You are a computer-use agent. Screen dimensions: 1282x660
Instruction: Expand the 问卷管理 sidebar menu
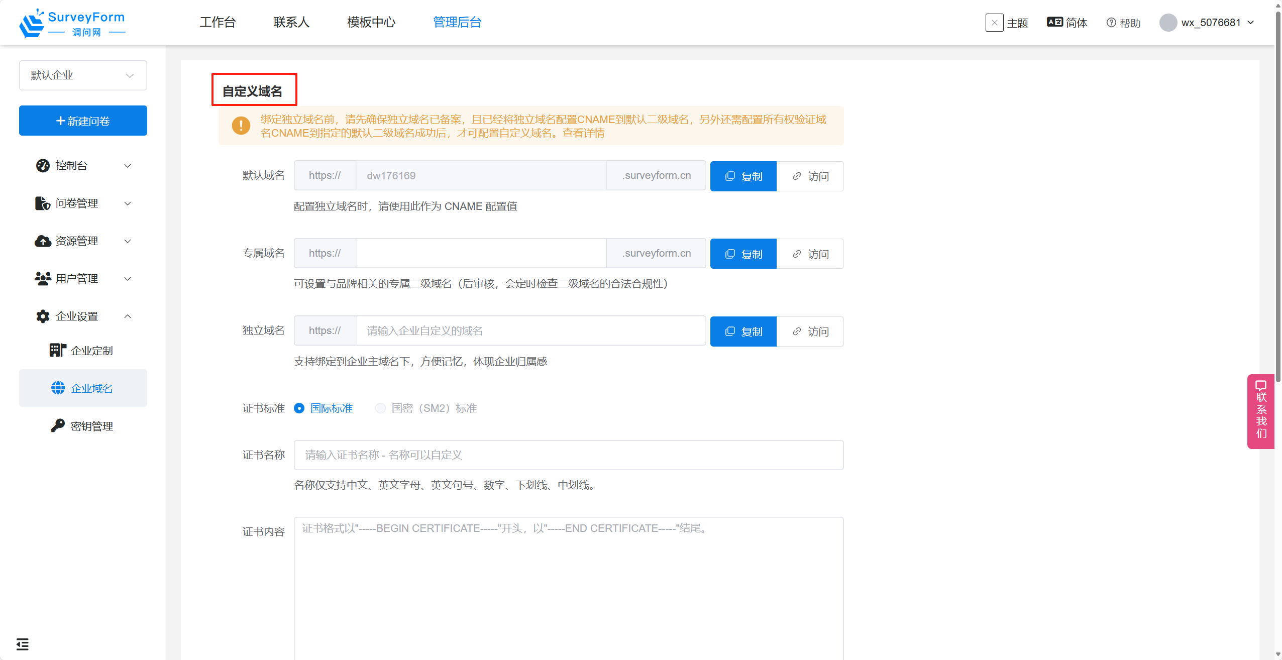[x=83, y=203]
